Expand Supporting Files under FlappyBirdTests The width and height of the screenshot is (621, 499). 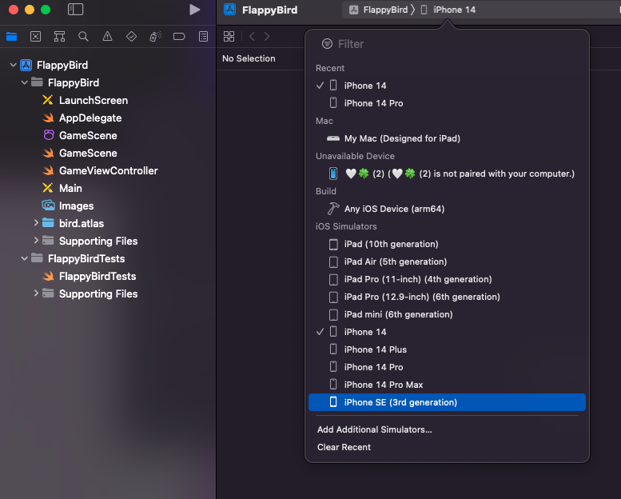(36, 293)
